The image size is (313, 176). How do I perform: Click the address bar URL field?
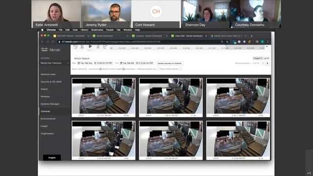point(140,42)
